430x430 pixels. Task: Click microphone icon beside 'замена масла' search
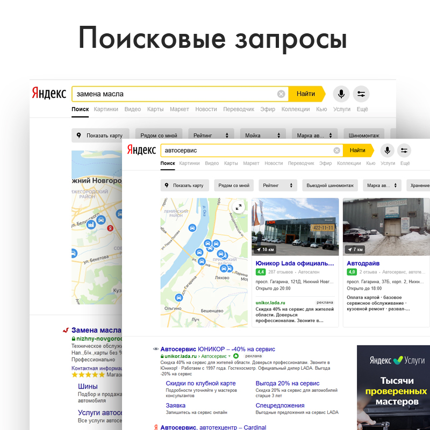341,94
